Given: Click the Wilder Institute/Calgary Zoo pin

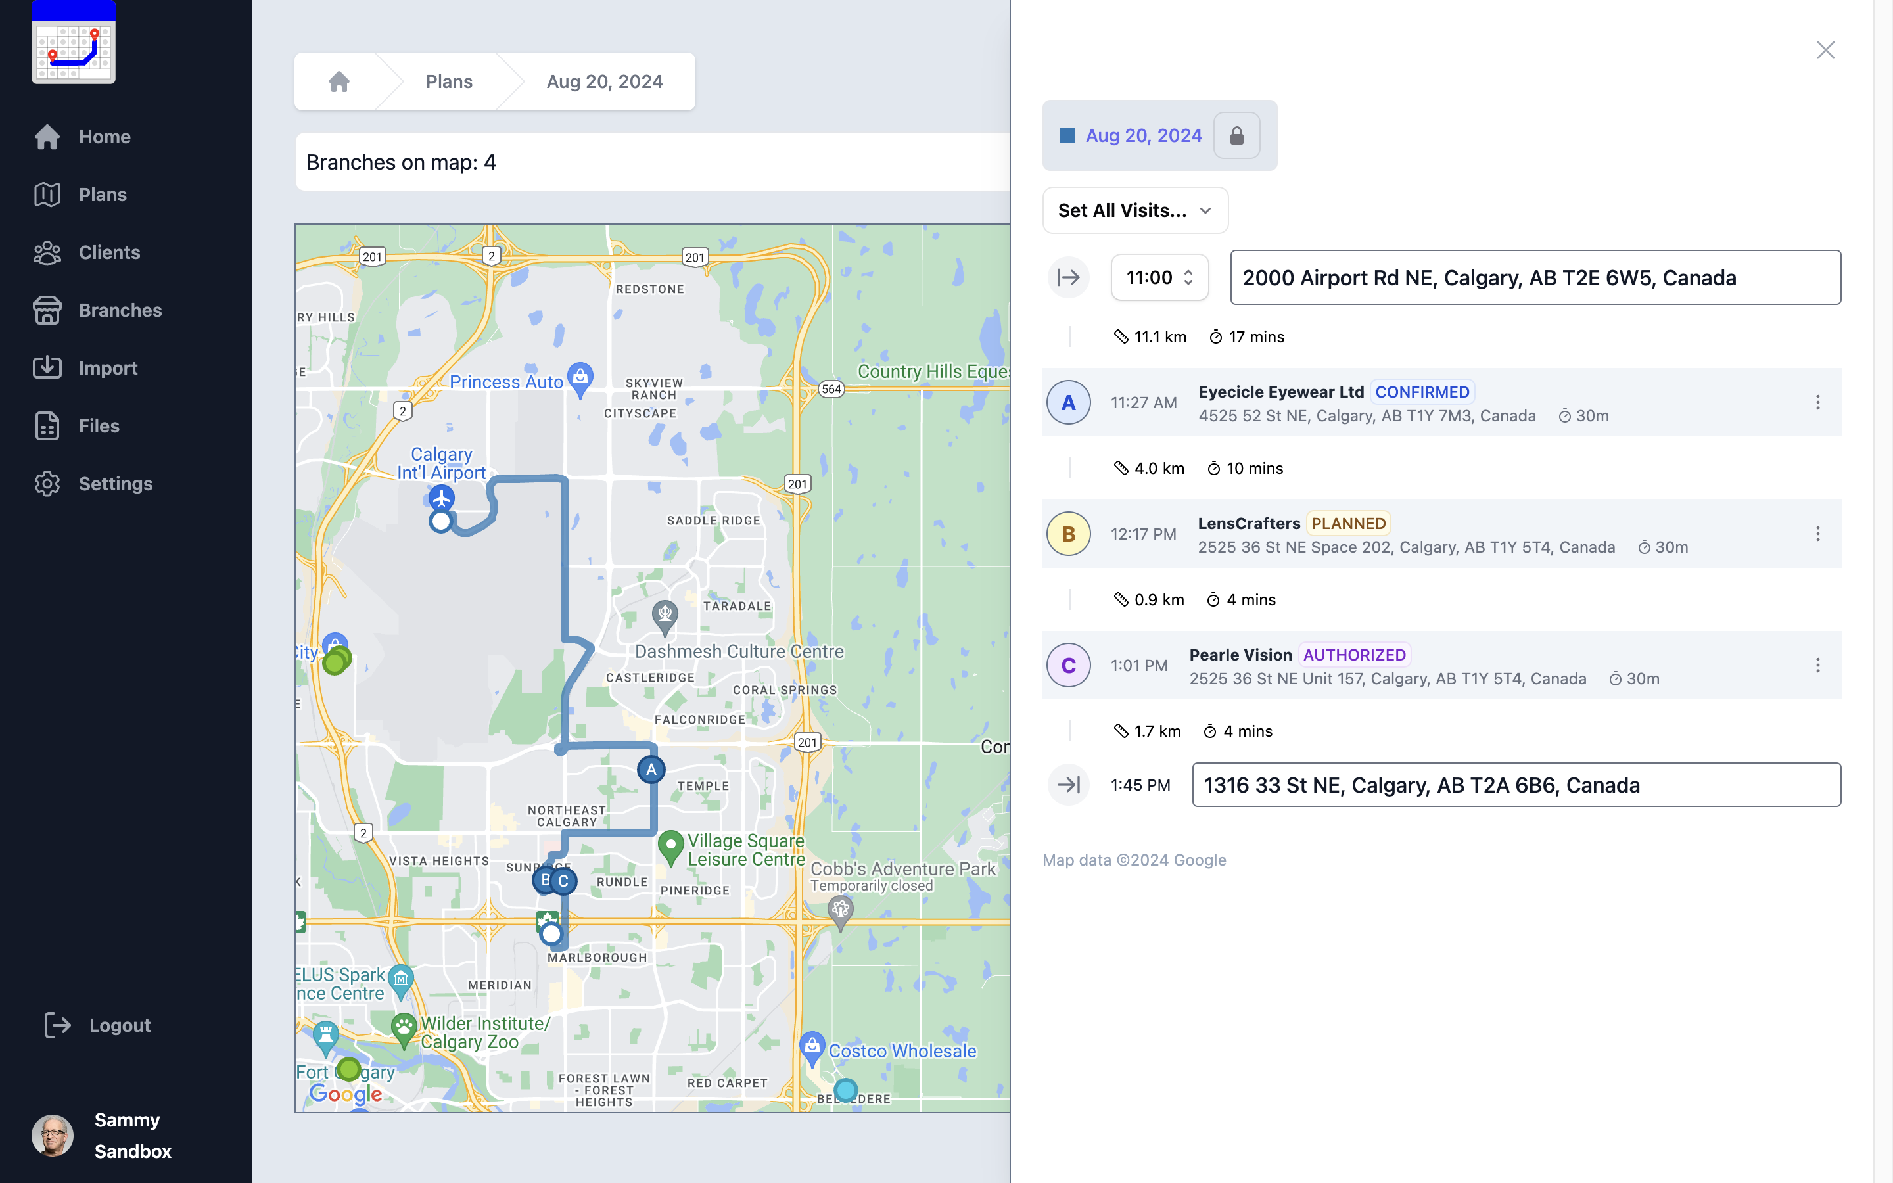Looking at the screenshot, I should pos(404,1030).
